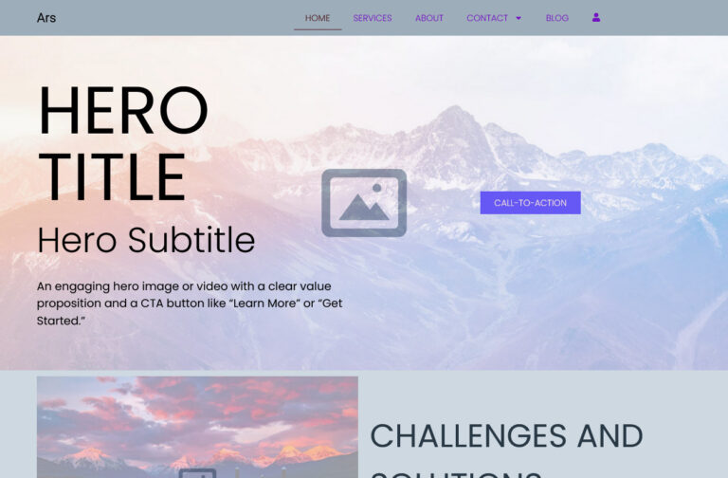This screenshot has height=478, width=728.
Task: Open the Contact menu link
Action: (x=487, y=18)
